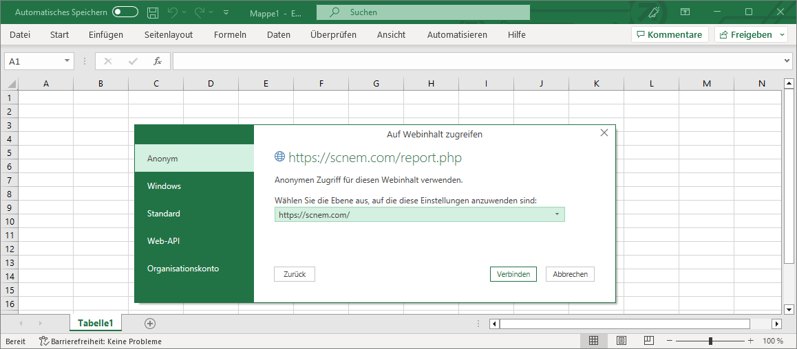Click the pen sparkle icon in title bar
The height and width of the screenshot is (349, 797).
pyautogui.click(x=654, y=12)
